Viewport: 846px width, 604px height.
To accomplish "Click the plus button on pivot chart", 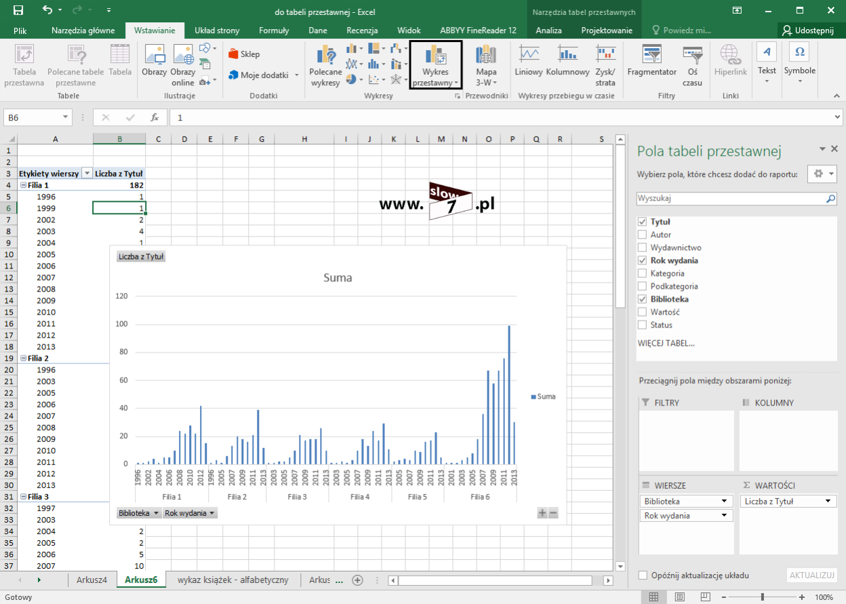I will [542, 513].
